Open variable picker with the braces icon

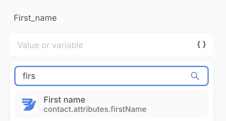[x=202, y=45]
